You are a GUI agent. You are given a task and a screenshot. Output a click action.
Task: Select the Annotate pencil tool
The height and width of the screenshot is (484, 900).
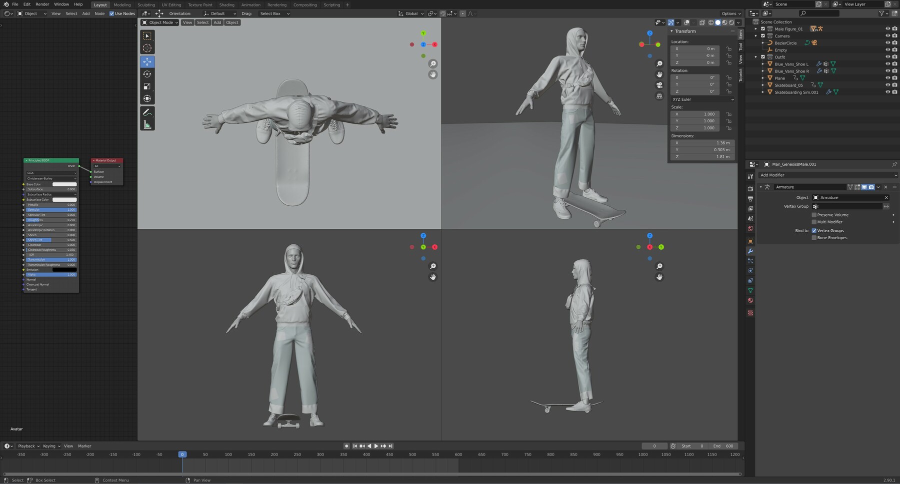click(x=147, y=112)
